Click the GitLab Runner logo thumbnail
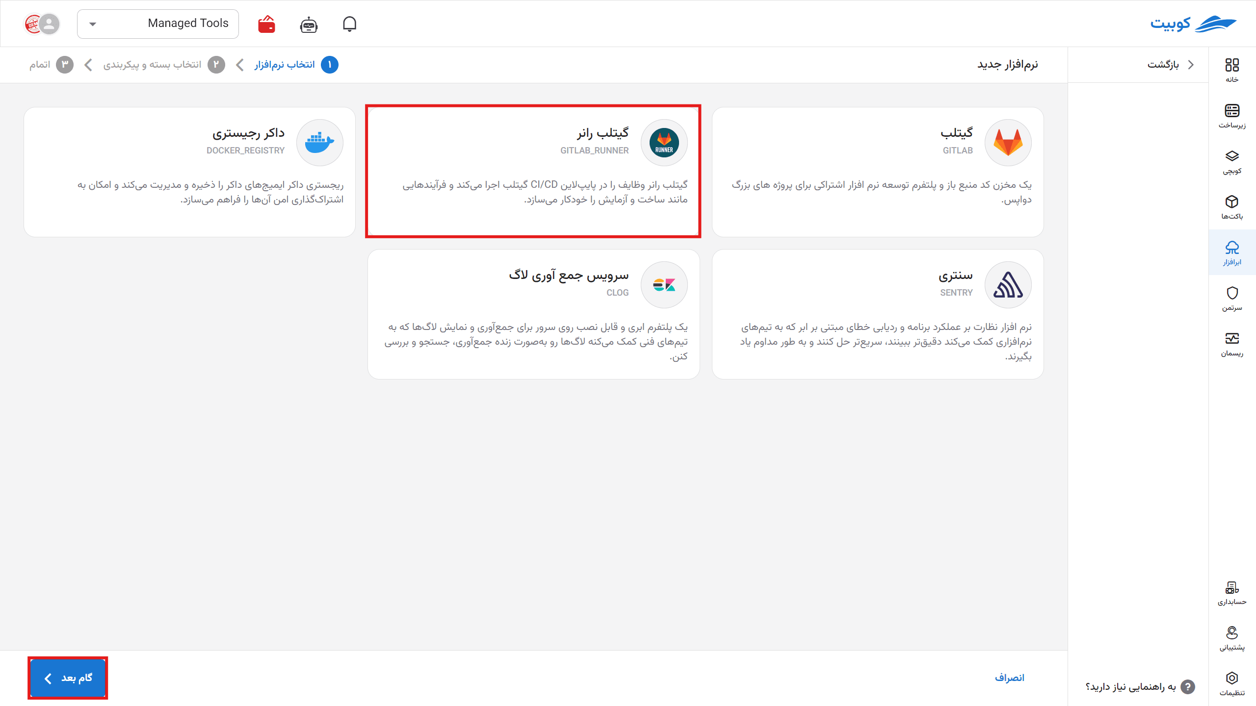The height and width of the screenshot is (706, 1256). (x=664, y=143)
